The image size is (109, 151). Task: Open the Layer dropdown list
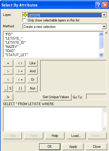point(104,15)
